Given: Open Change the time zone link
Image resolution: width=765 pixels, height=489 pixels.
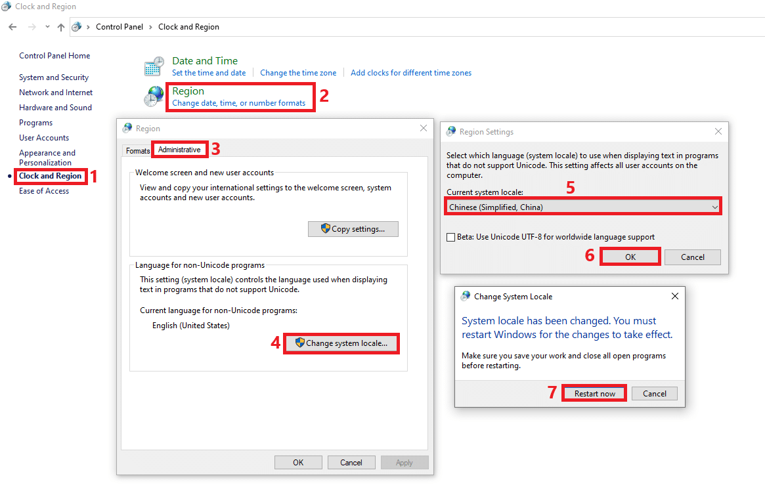Looking at the screenshot, I should click(x=298, y=73).
